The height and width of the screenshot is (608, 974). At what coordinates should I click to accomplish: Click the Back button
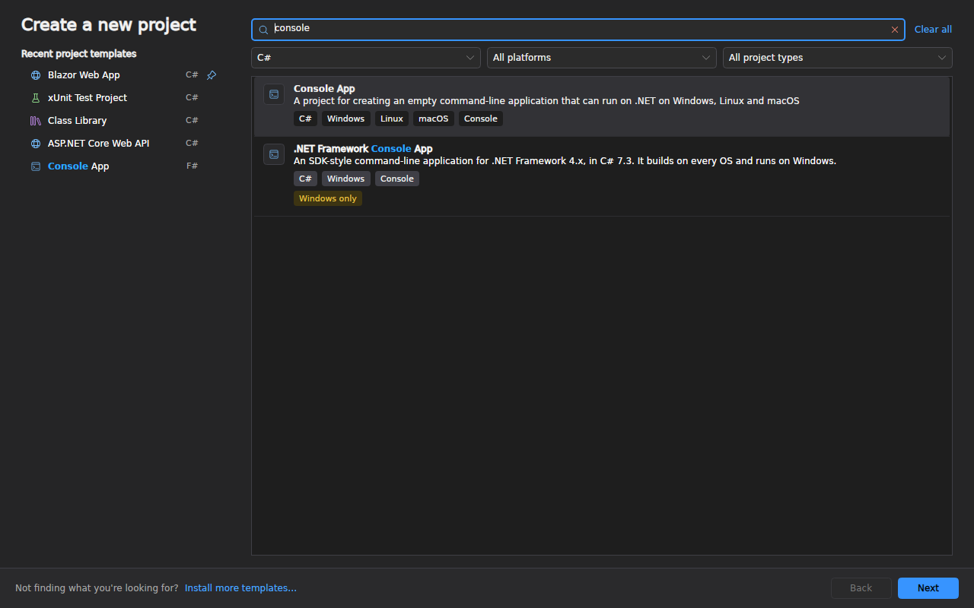point(861,588)
